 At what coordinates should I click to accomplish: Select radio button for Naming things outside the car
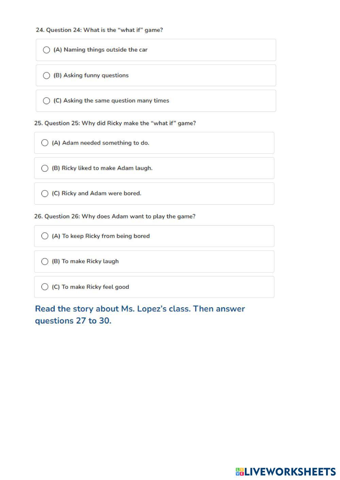pos(47,50)
